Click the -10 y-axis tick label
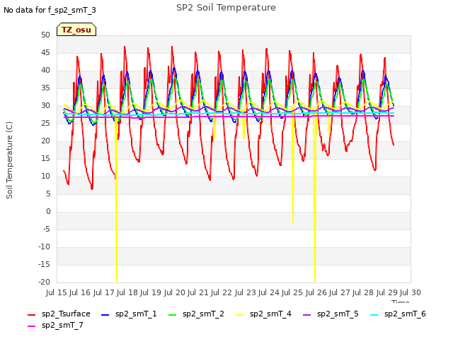 tap(45, 246)
